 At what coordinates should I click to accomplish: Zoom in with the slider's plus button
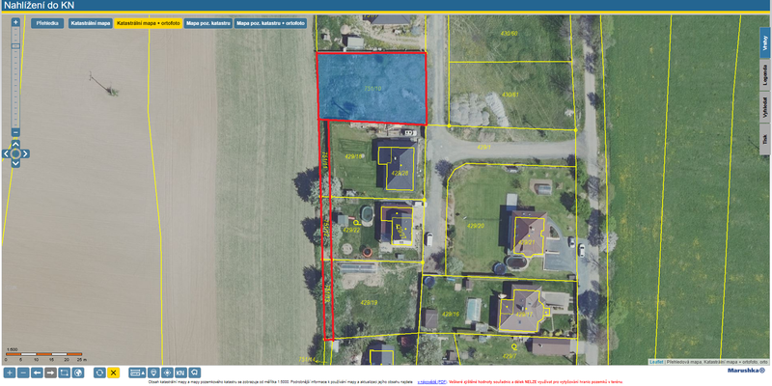pyautogui.click(x=15, y=22)
